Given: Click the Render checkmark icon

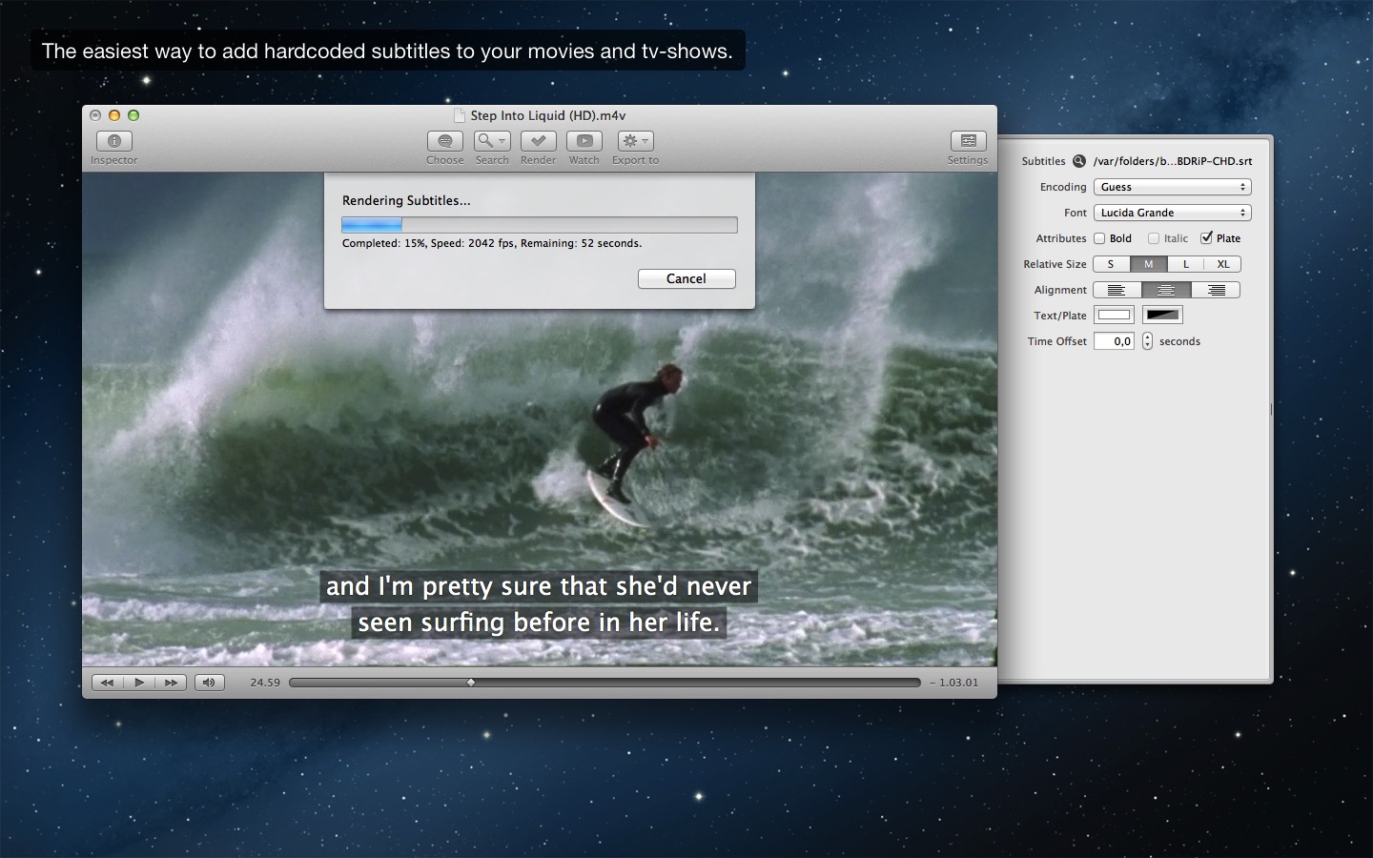Looking at the screenshot, I should [x=538, y=141].
